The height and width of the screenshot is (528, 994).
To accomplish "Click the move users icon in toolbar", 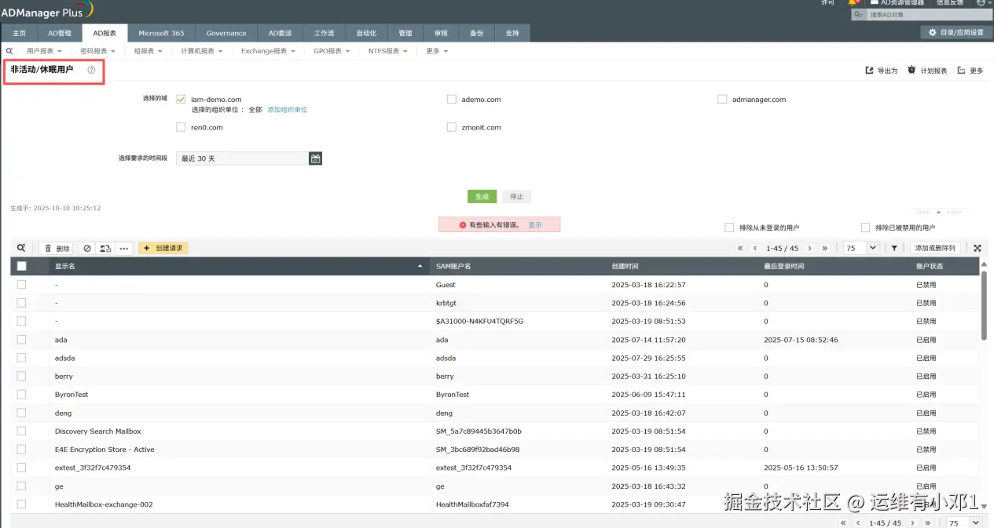I will point(105,248).
